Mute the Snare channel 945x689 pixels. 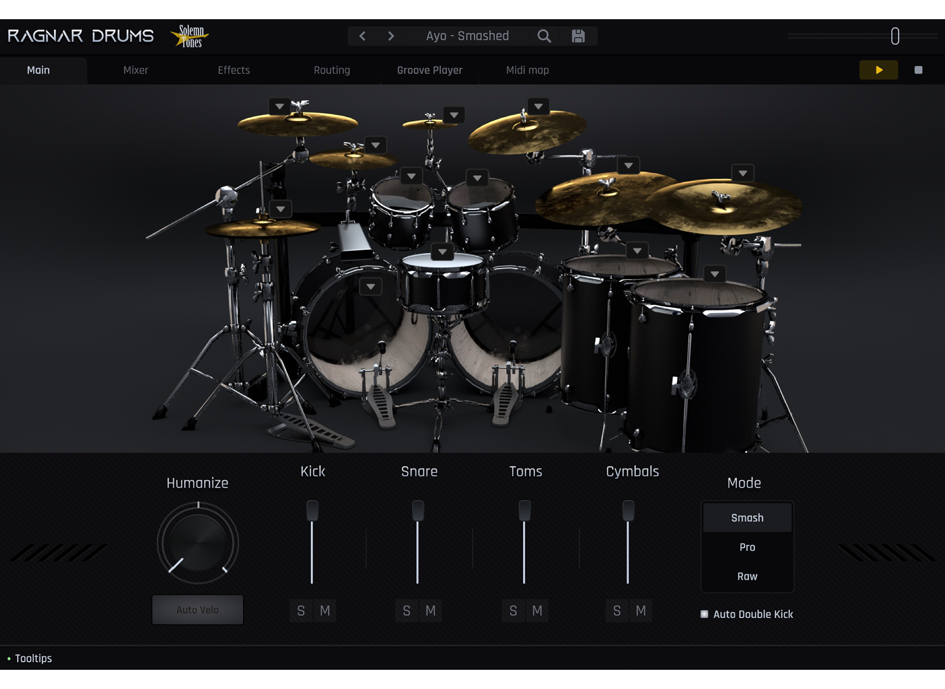coord(431,611)
